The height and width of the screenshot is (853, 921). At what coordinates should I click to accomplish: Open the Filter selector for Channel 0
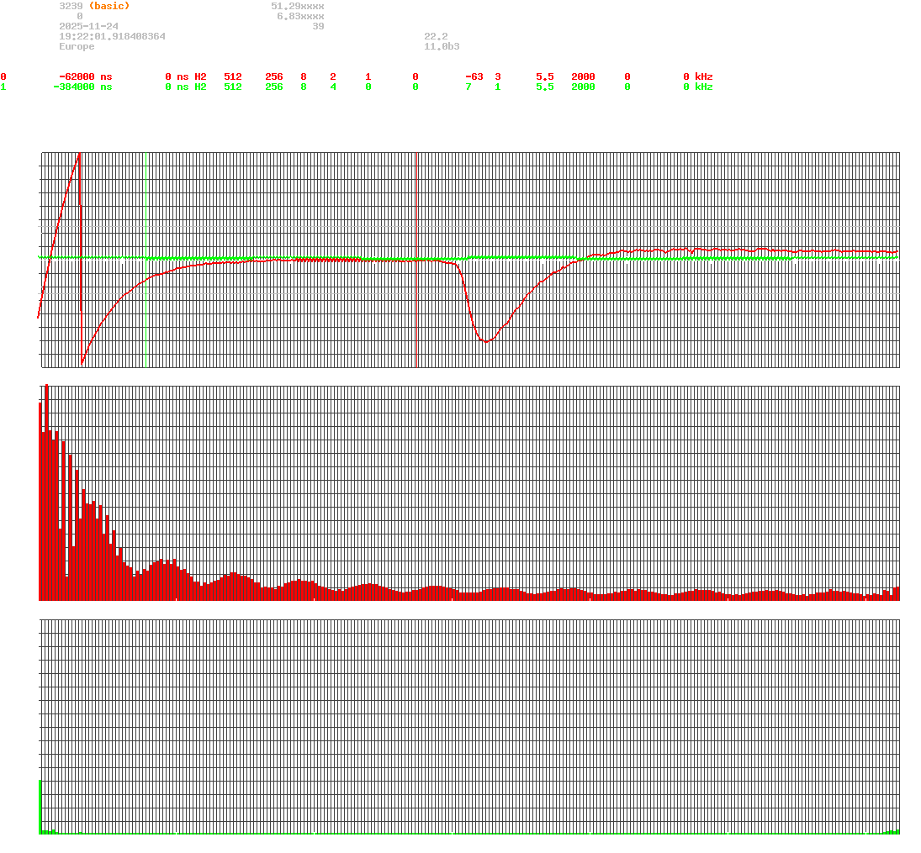pos(627,76)
